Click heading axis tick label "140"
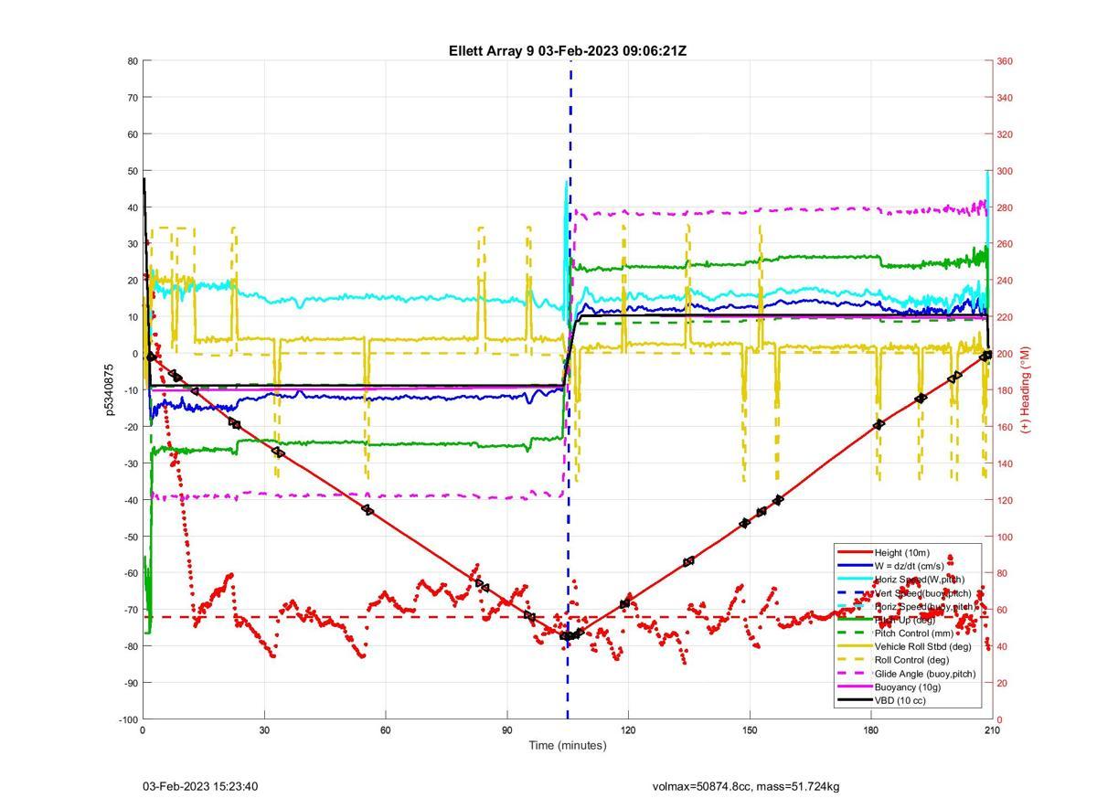The width and height of the screenshot is (1097, 809). coord(1004,463)
